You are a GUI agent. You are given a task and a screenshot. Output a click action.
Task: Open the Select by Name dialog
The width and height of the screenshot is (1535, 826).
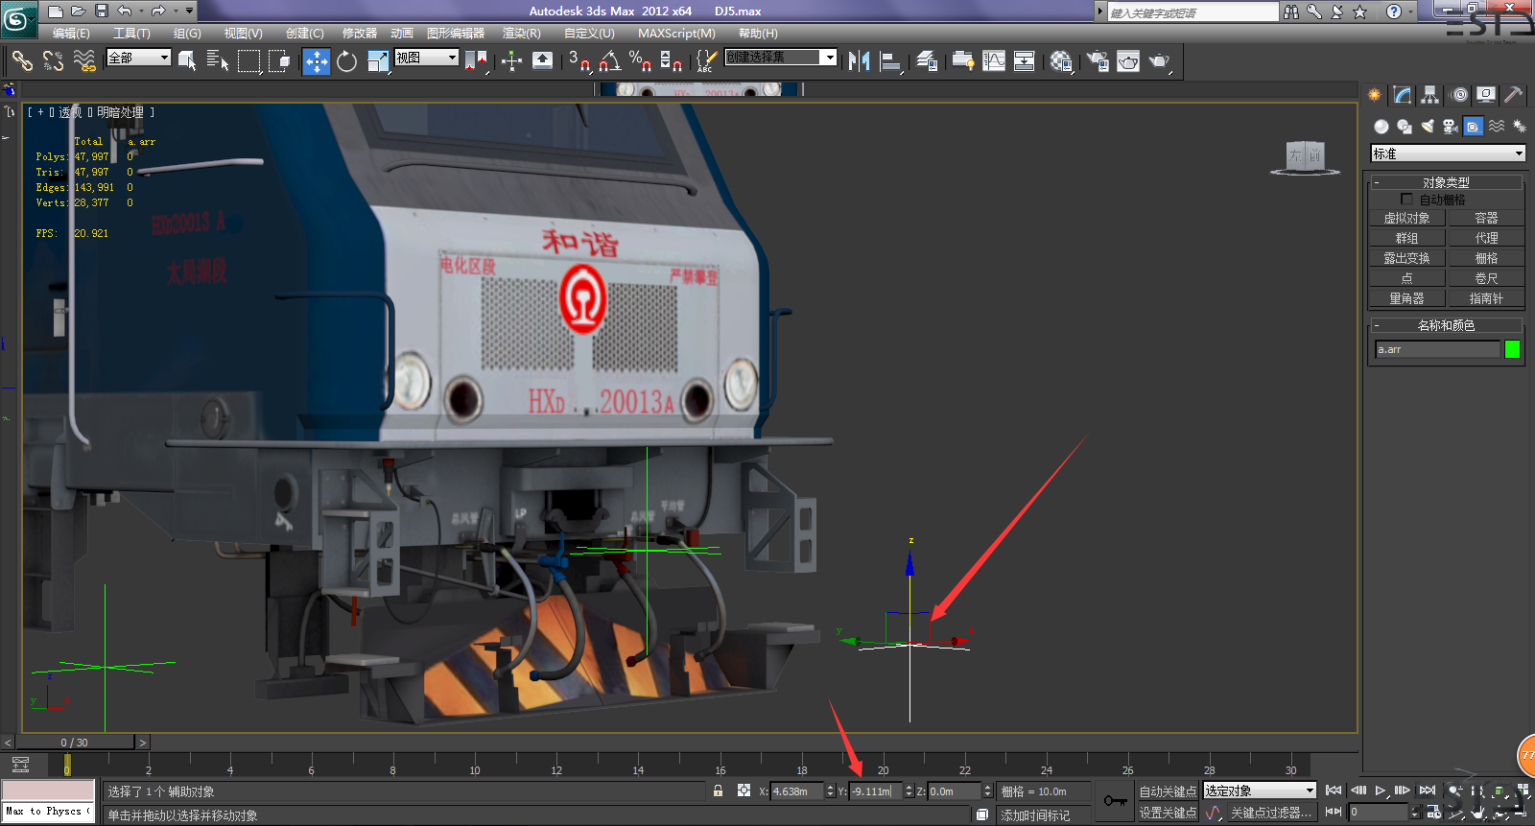(x=218, y=61)
